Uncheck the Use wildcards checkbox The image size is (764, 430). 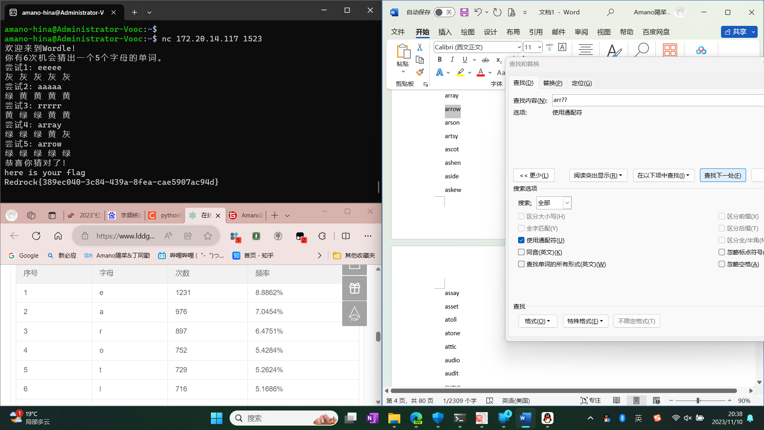point(521,240)
